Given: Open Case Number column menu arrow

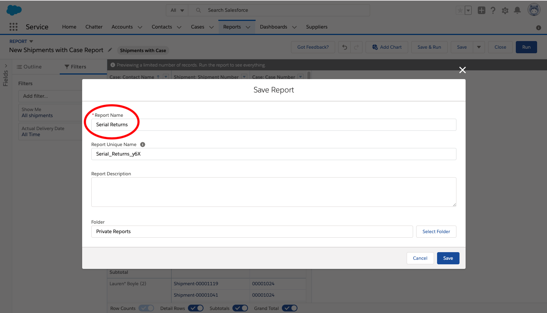Looking at the screenshot, I should point(301,77).
